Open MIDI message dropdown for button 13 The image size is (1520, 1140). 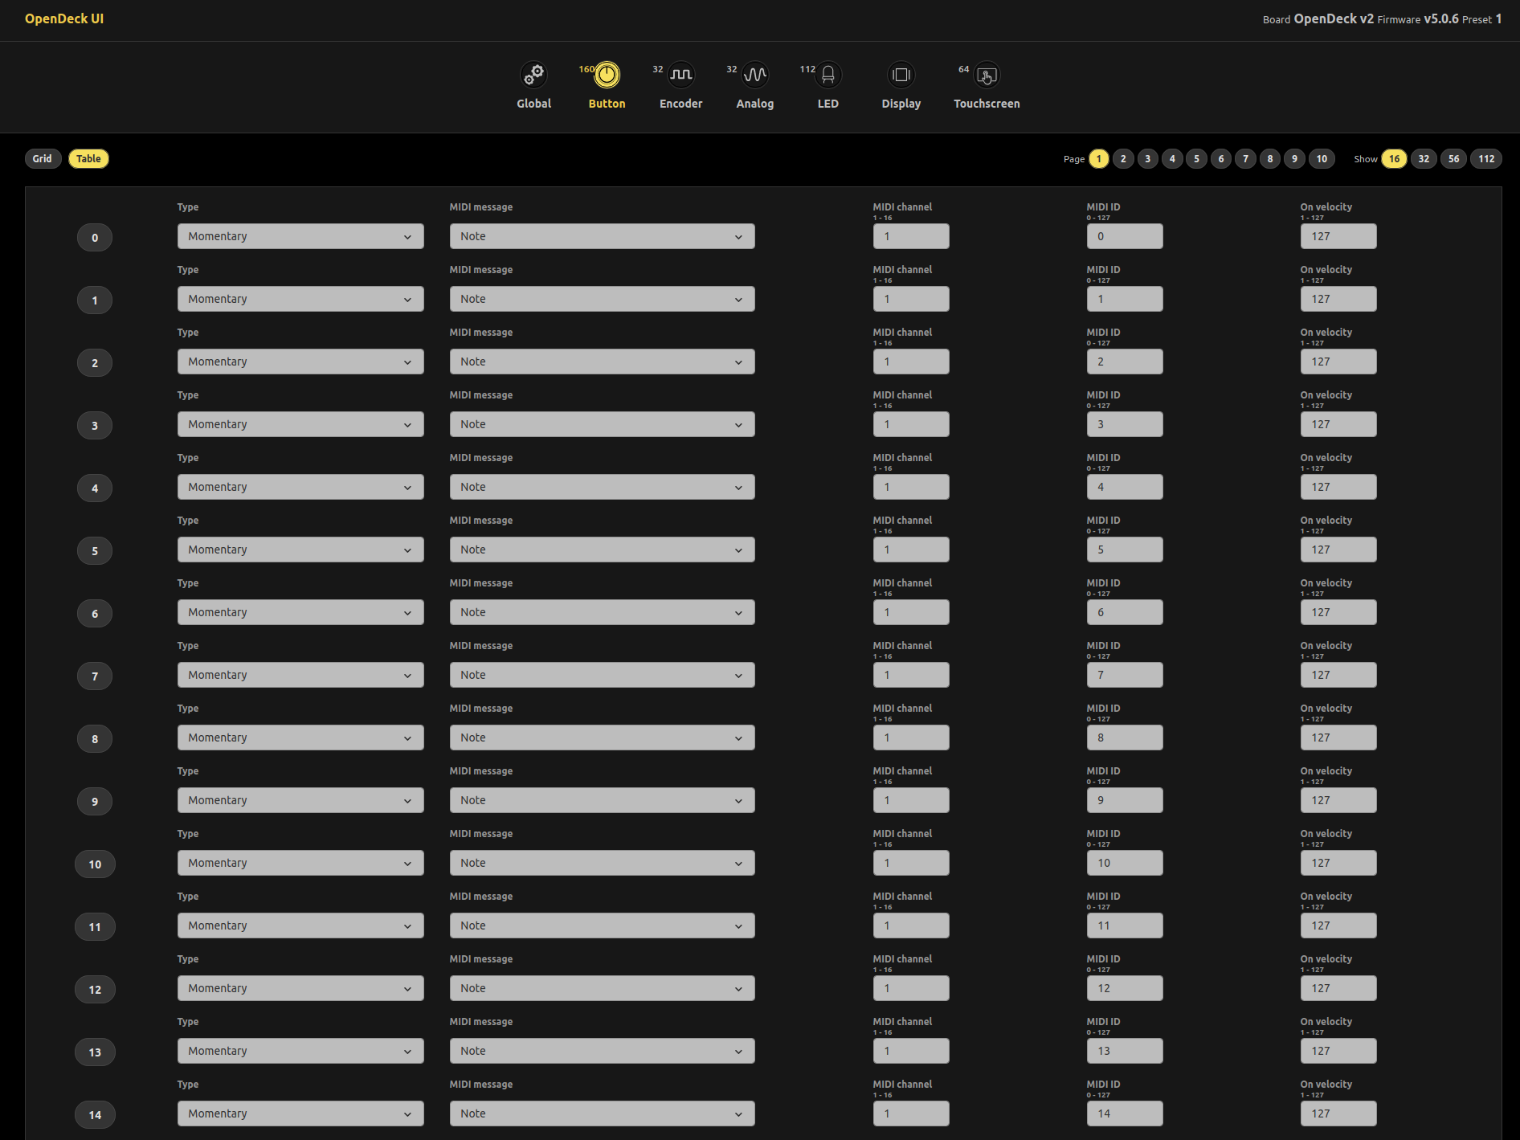click(602, 1051)
